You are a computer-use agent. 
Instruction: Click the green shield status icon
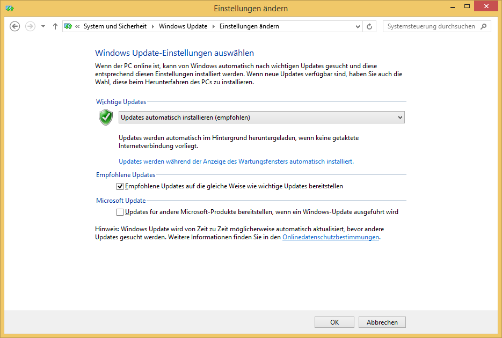tap(106, 117)
